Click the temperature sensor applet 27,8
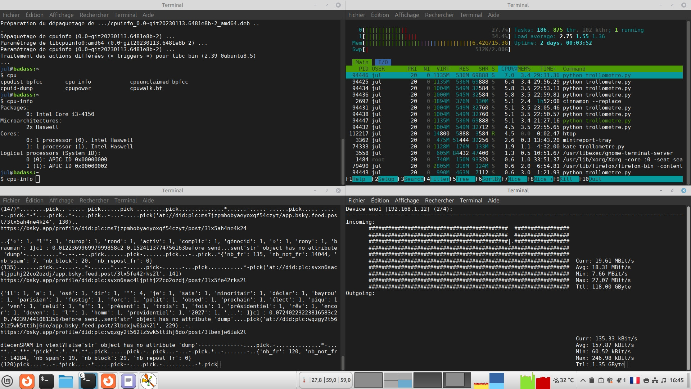The height and width of the screenshot is (389, 691). [x=326, y=380]
